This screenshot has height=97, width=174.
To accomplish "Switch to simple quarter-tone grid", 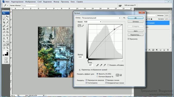I will tap(117, 75).
